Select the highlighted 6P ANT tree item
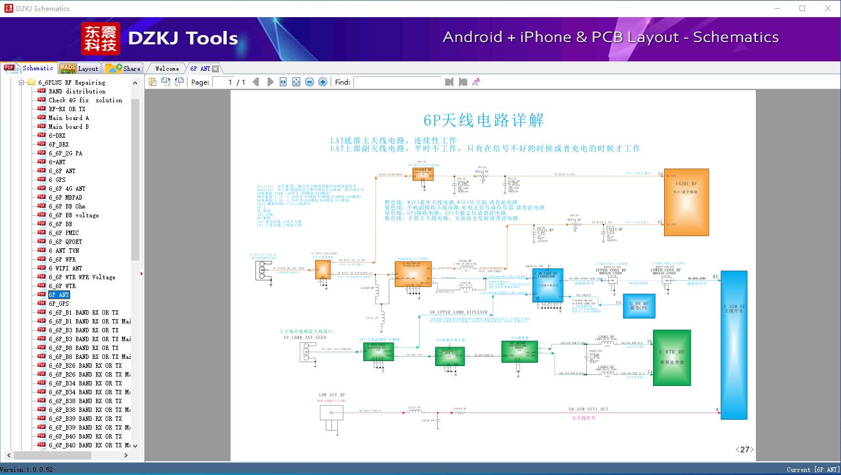 [59, 295]
